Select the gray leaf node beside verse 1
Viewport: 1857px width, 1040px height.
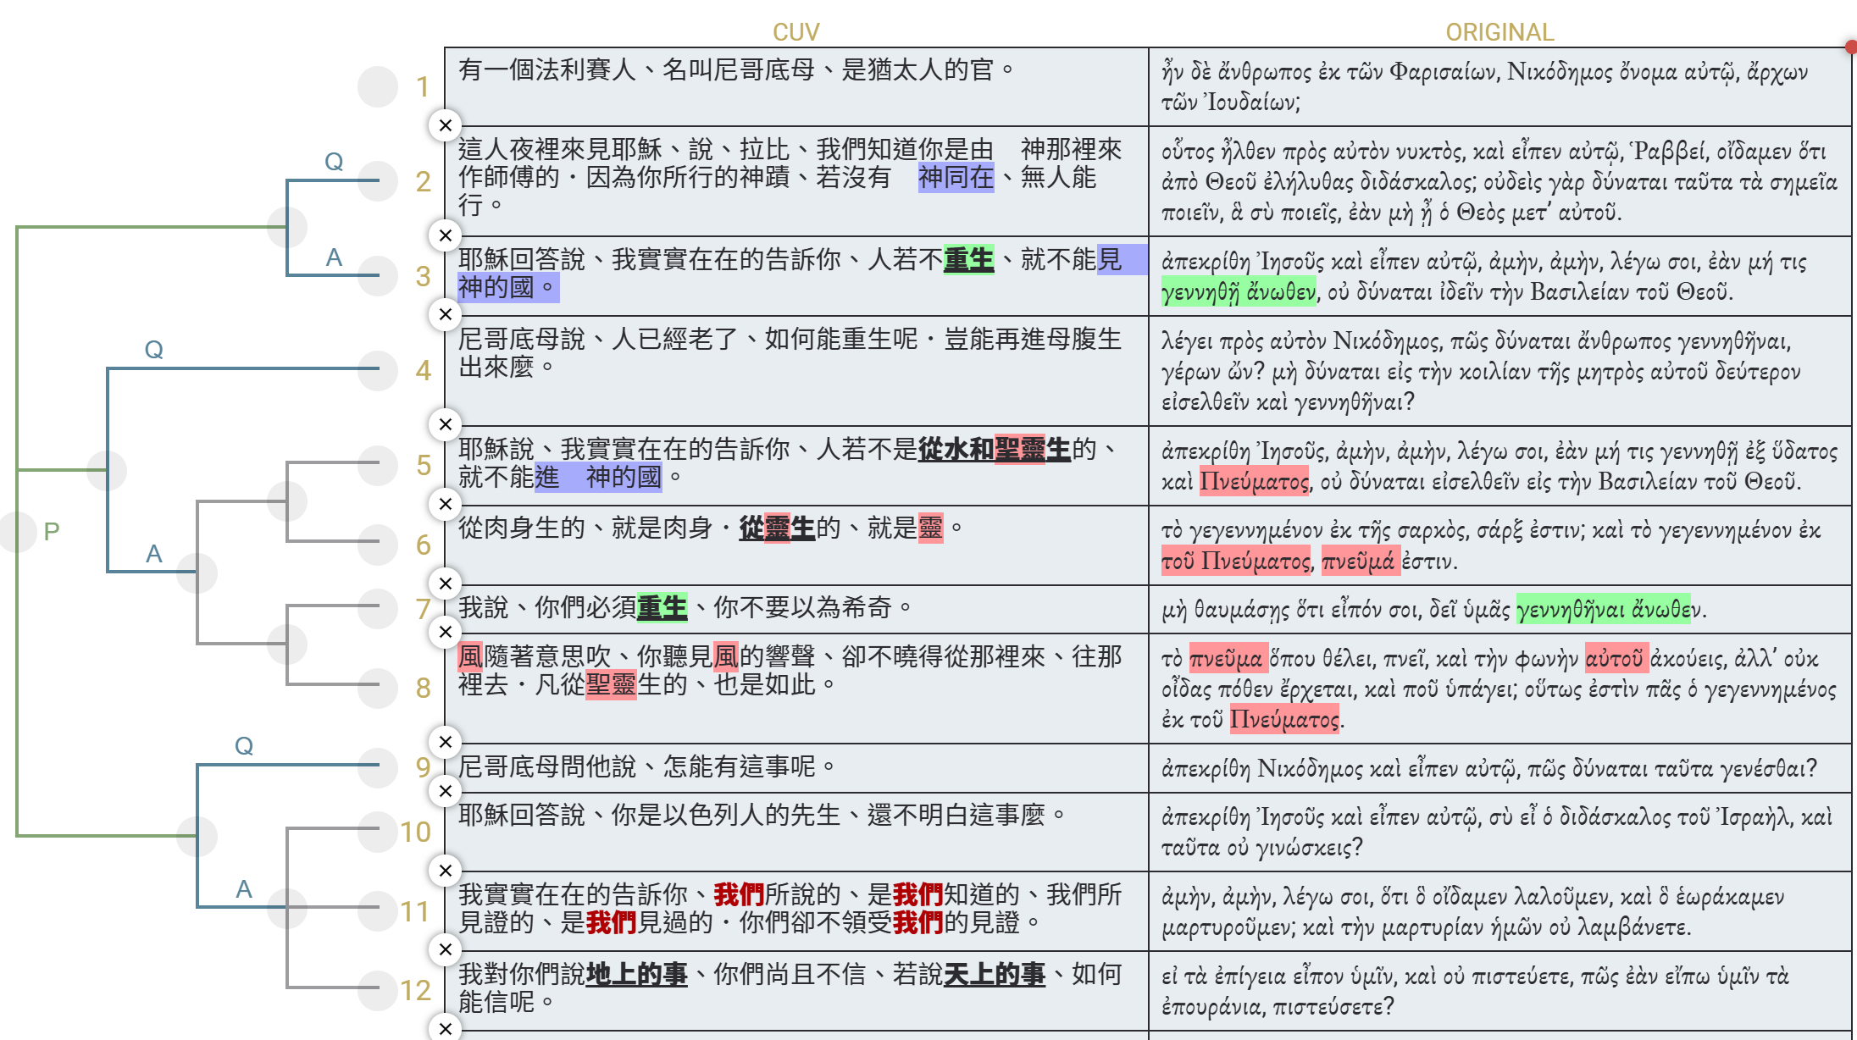tap(378, 86)
